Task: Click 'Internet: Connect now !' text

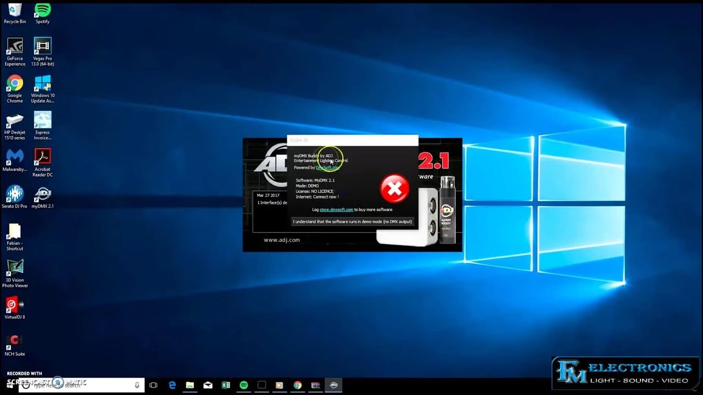Action: click(317, 197)
